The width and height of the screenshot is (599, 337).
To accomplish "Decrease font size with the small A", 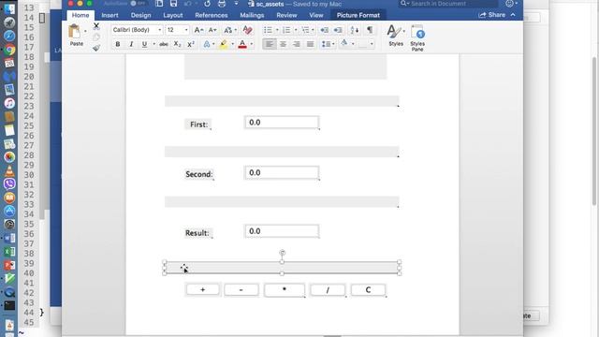I will [x=212, y=30].
